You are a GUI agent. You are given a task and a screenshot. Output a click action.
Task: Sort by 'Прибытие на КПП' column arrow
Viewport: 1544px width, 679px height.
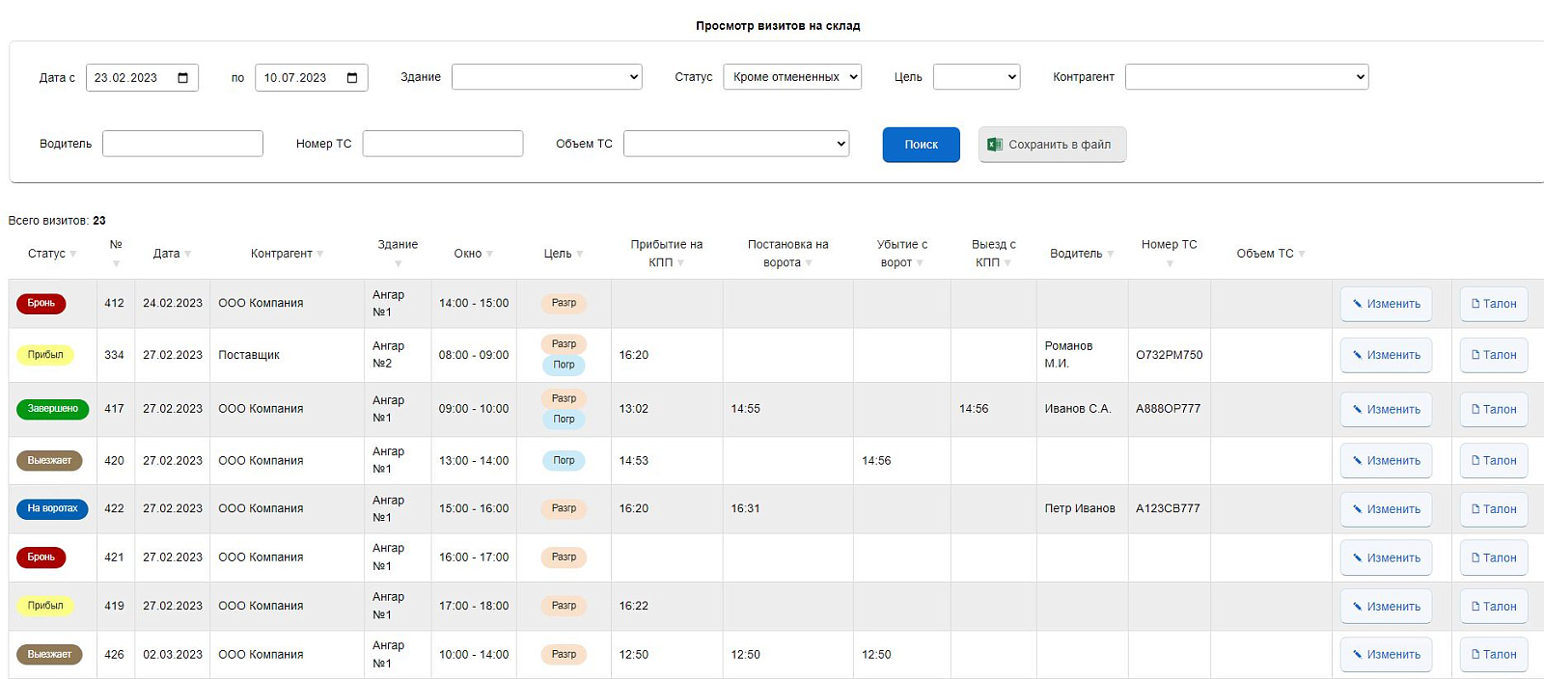point(681,263)
